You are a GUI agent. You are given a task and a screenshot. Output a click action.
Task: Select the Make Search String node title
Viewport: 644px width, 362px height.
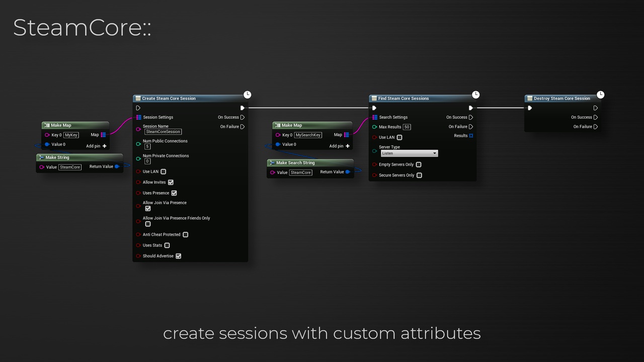coord(295,163)
